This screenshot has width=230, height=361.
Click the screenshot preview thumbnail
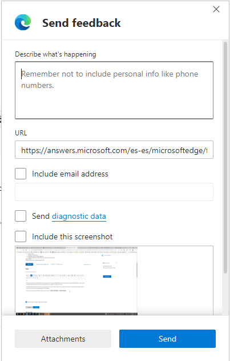[76, 280]
